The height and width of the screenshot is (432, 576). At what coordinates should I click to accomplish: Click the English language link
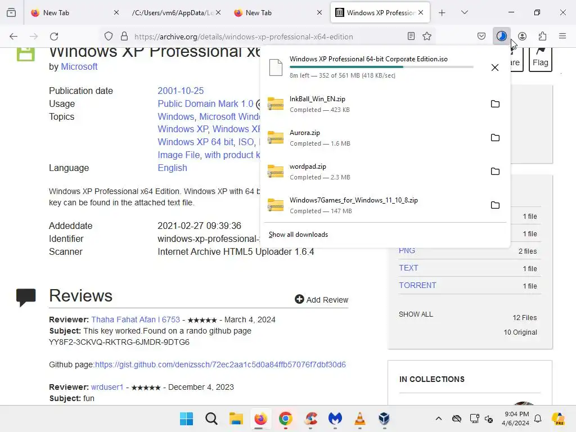click(x=172, y=168)
